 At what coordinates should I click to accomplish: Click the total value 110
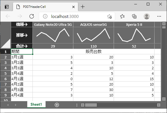pyautogui.click(x=93, y=46)
